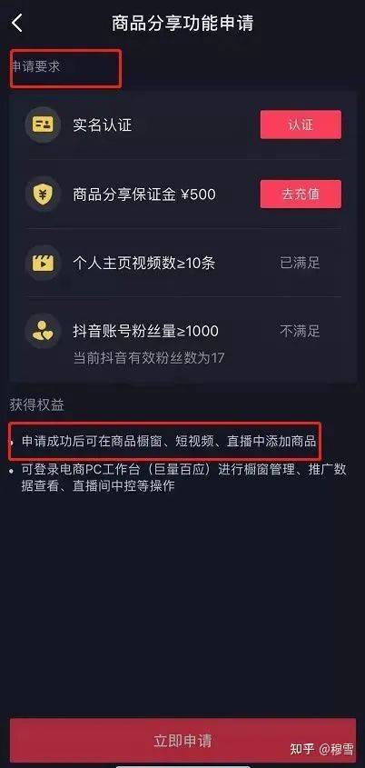
Task: Click the 已满足 status text
Action: [x=300, y=263]
